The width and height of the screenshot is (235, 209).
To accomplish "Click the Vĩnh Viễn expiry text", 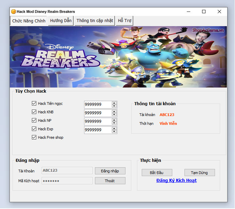I will 168,123.
